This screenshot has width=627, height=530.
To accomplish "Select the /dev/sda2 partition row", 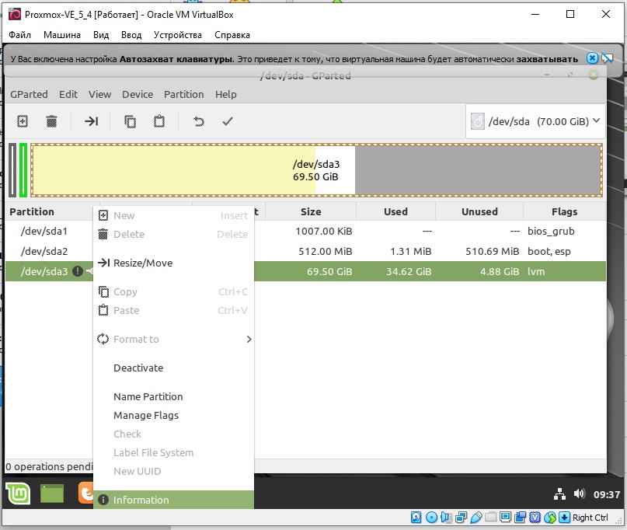I will pos(305,251).
